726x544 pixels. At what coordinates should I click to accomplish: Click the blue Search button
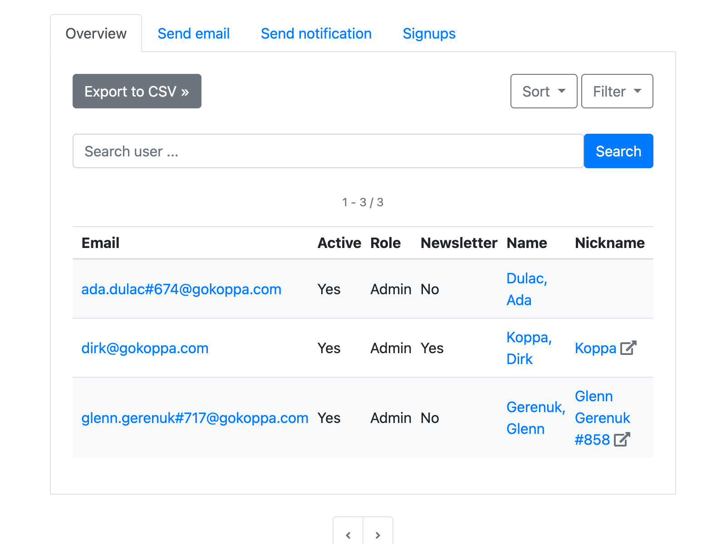[618, 151]
